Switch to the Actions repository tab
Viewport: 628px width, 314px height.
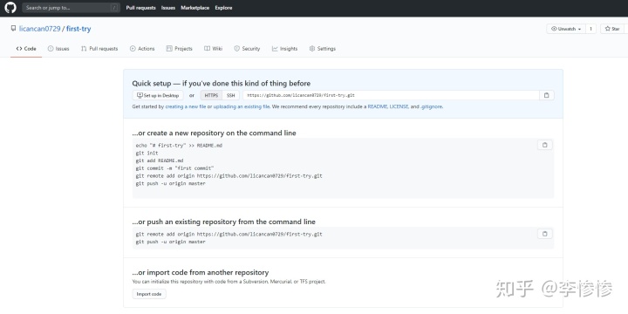(142, 49)
